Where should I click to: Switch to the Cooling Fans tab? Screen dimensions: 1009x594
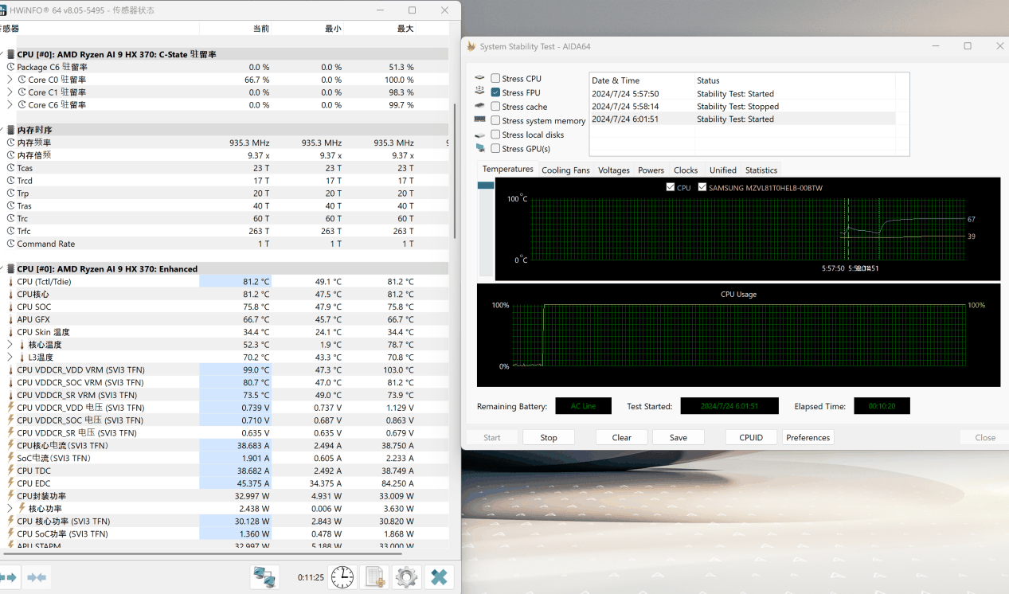click(x=565, y=170)
